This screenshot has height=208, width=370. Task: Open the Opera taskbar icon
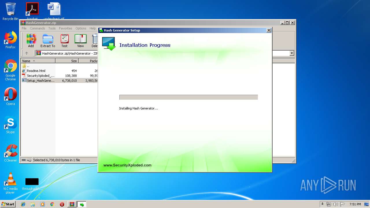point(62,204)
